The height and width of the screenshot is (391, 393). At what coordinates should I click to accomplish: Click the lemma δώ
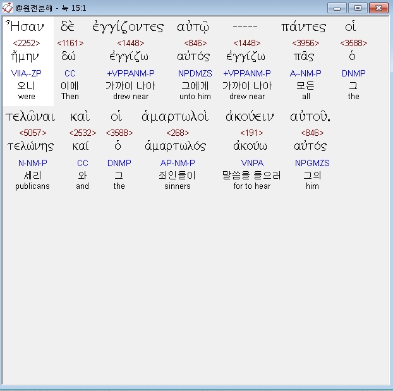point(68,56)
